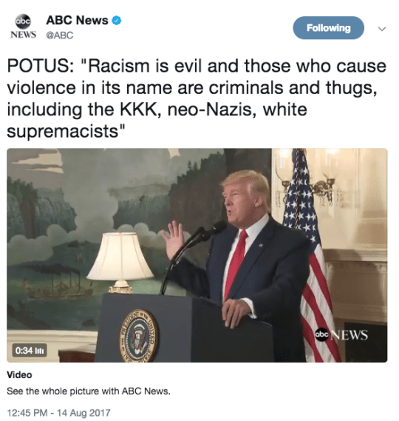The height and width of the screenshot is (421, 399).
Task: Click the blue verified badge
Action: tap(117, 21)
